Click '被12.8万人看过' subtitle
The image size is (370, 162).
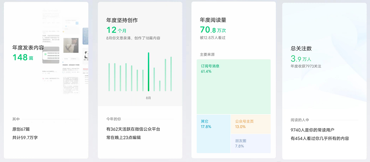point(213,38)
